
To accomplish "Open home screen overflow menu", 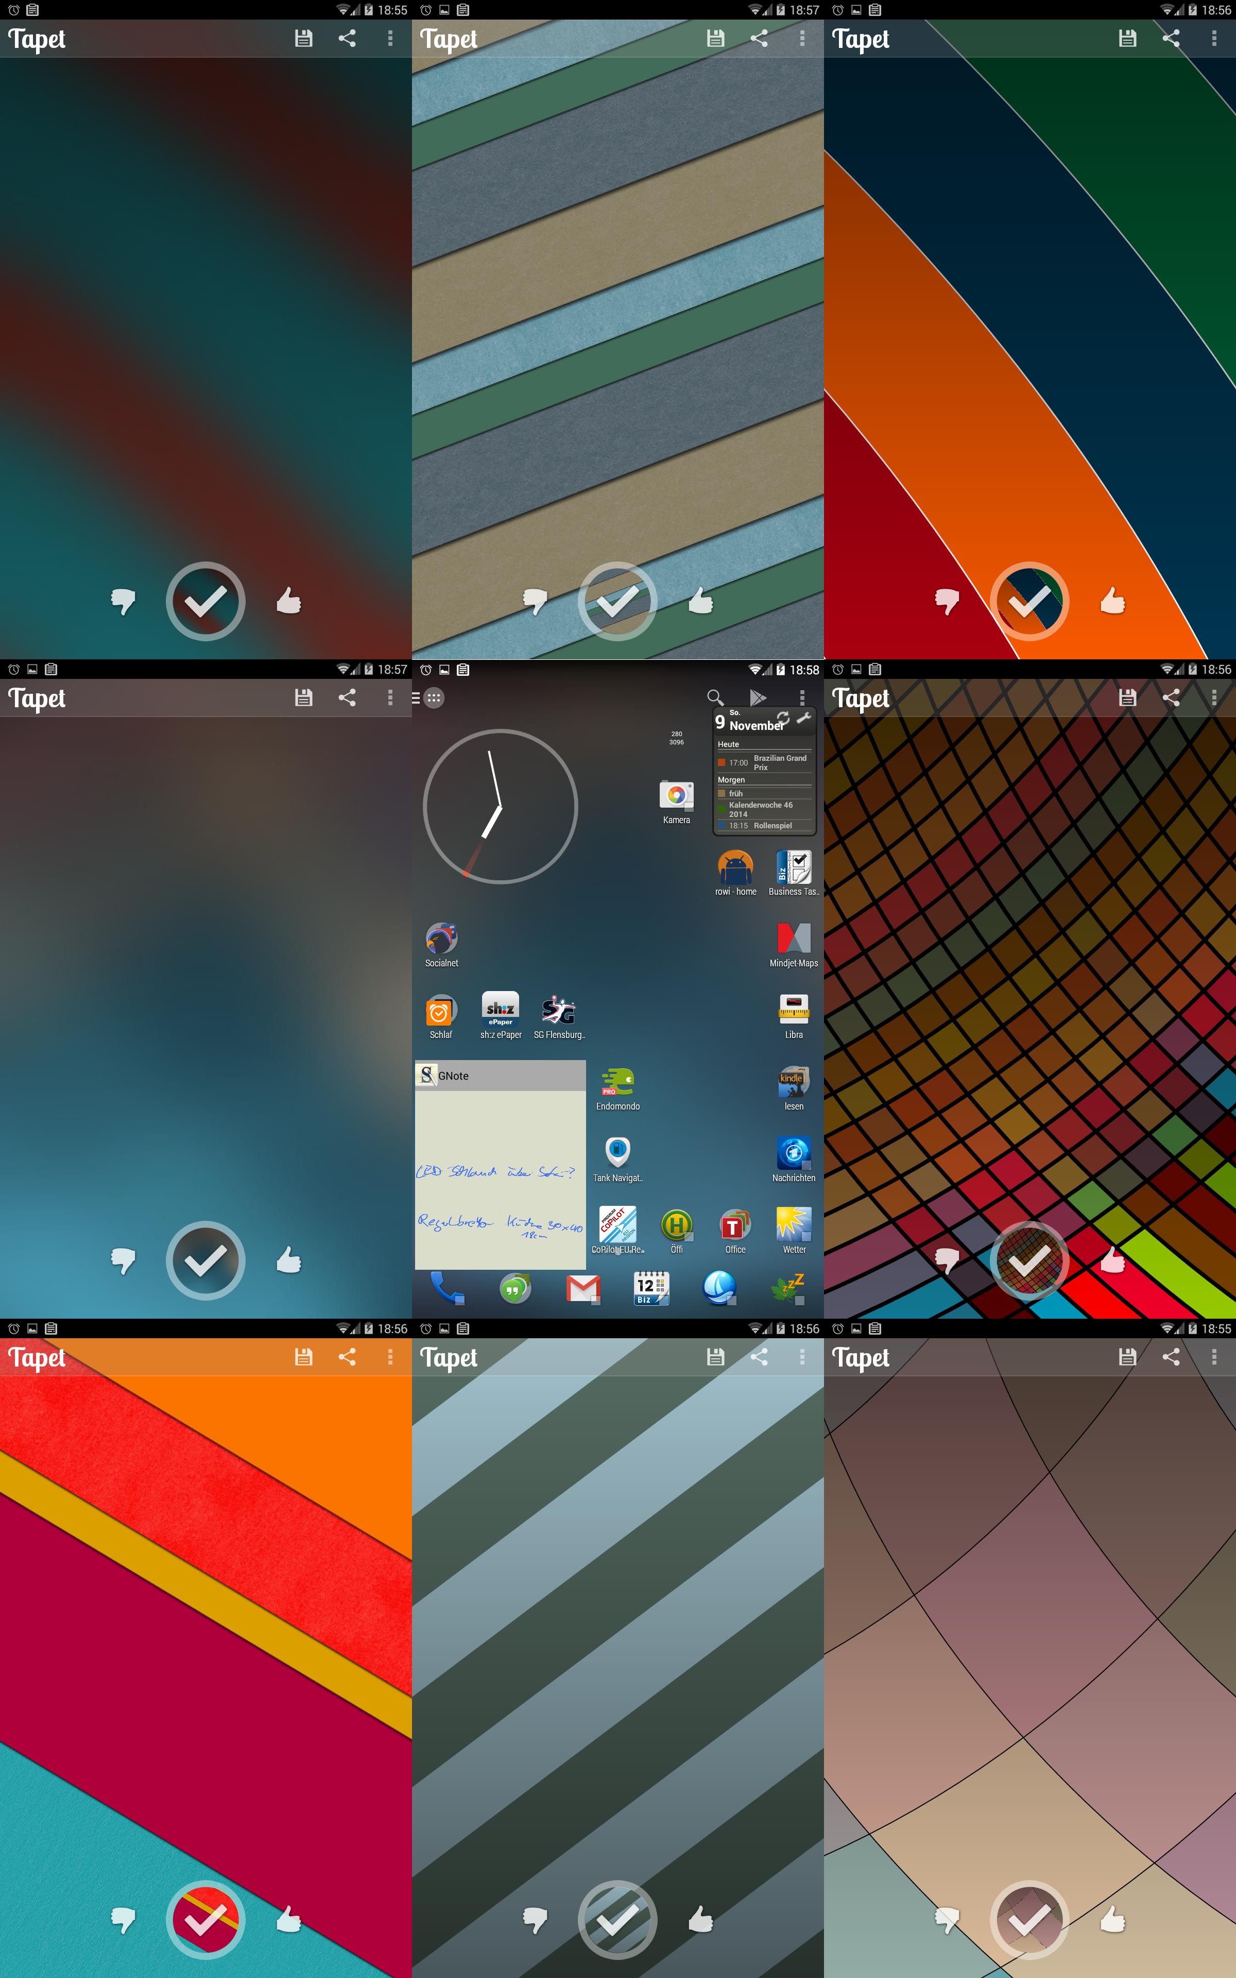I will point(802,697).
